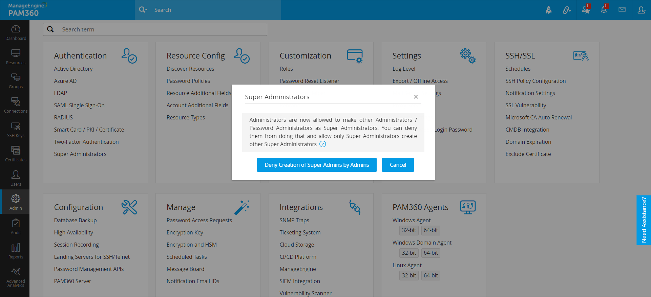Open the Active Directory link
Viewport: 651px width, 297px height.
click(x=73, y=69)
